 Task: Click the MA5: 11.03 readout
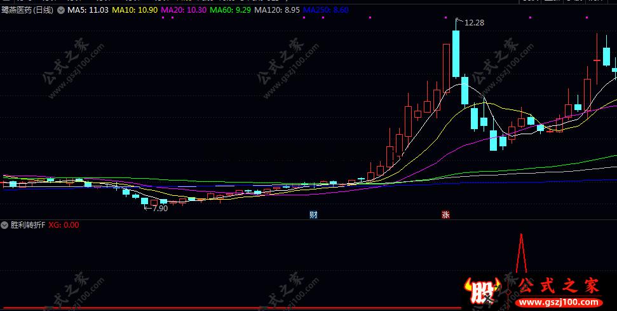(88, 10)
